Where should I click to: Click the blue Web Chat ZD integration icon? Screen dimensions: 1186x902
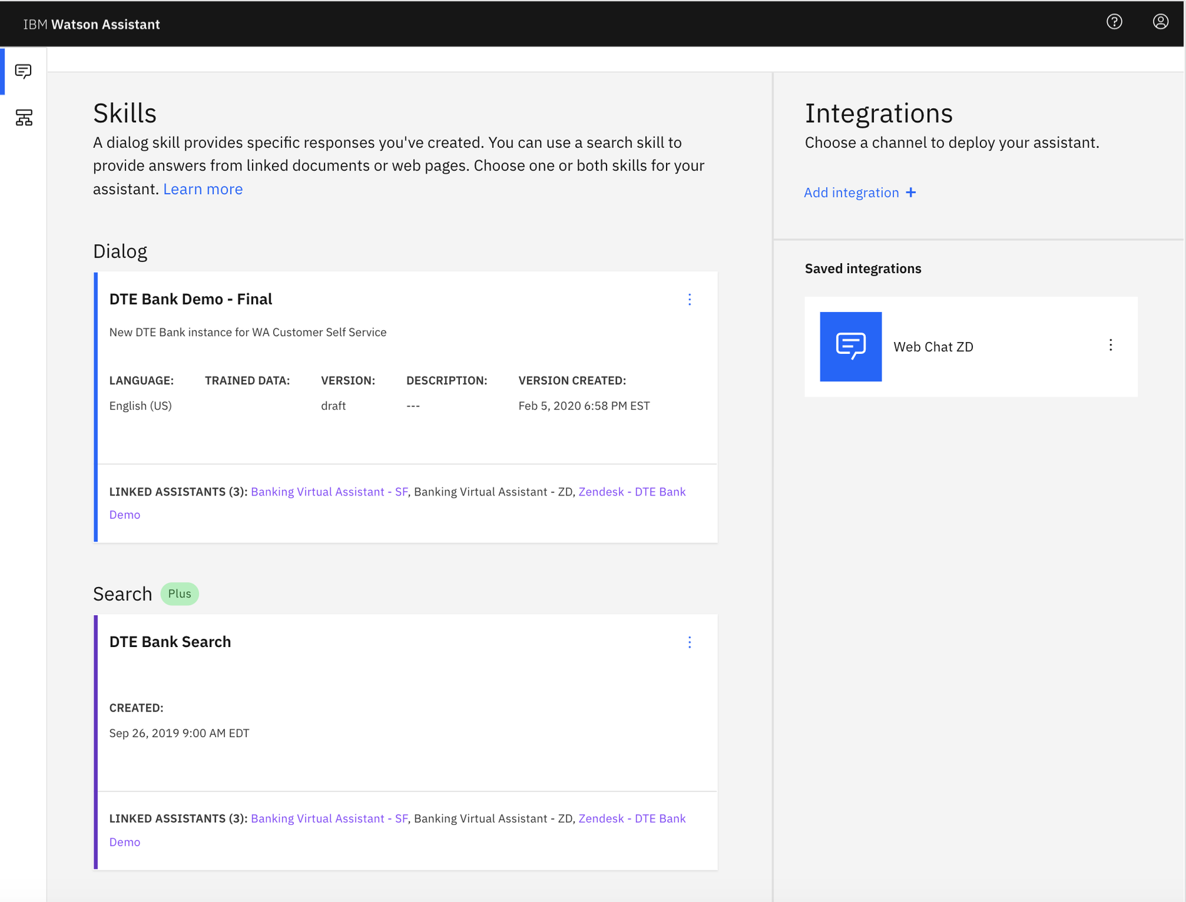[850, 346]
